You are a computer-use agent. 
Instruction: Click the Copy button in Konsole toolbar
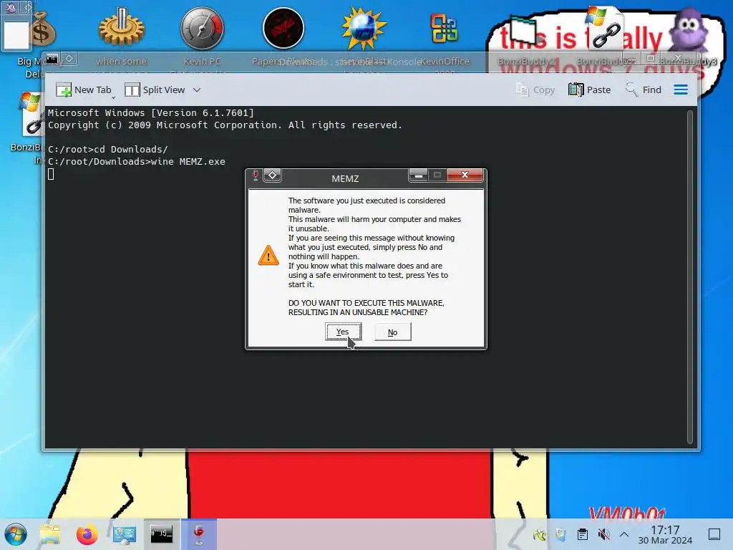(x=535, y=90)
